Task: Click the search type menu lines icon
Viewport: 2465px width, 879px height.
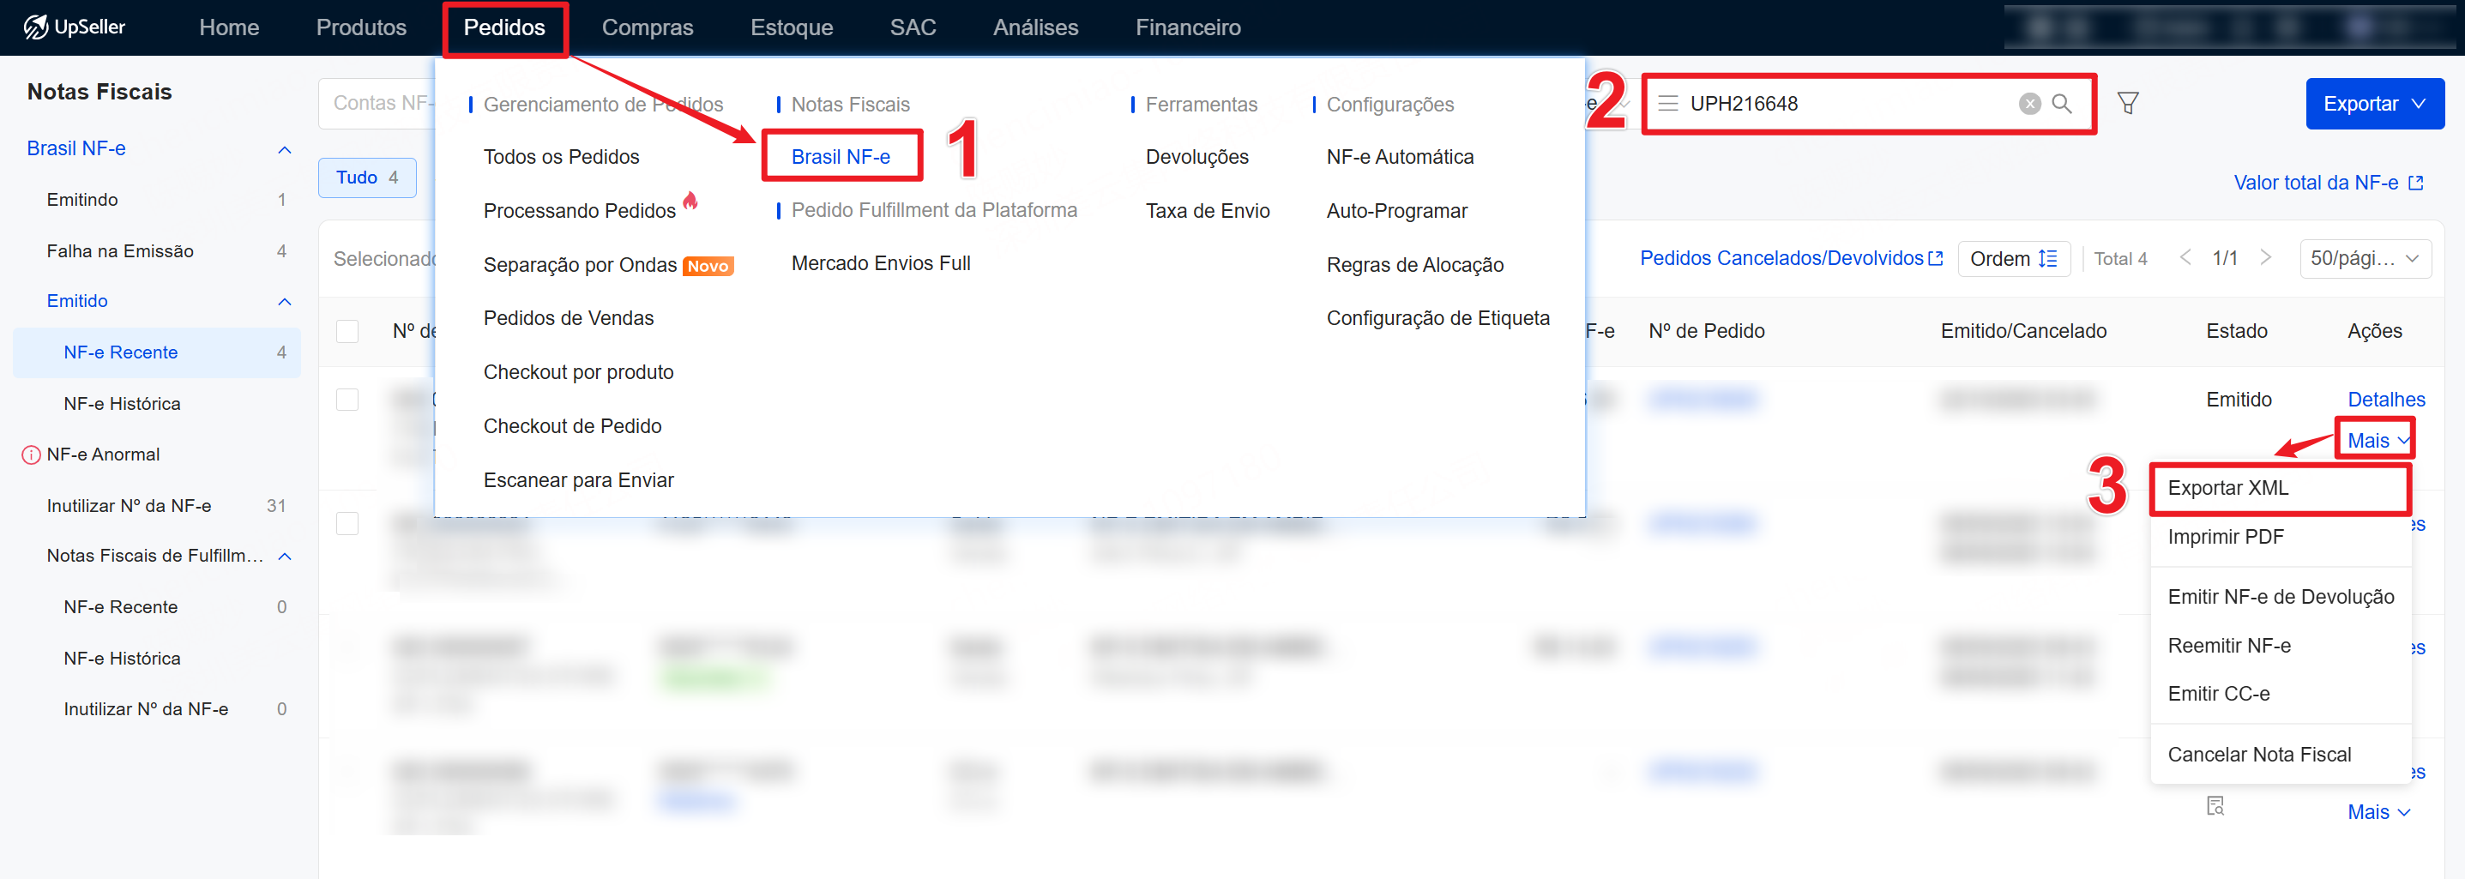Action: click(x=1667, y=103)
